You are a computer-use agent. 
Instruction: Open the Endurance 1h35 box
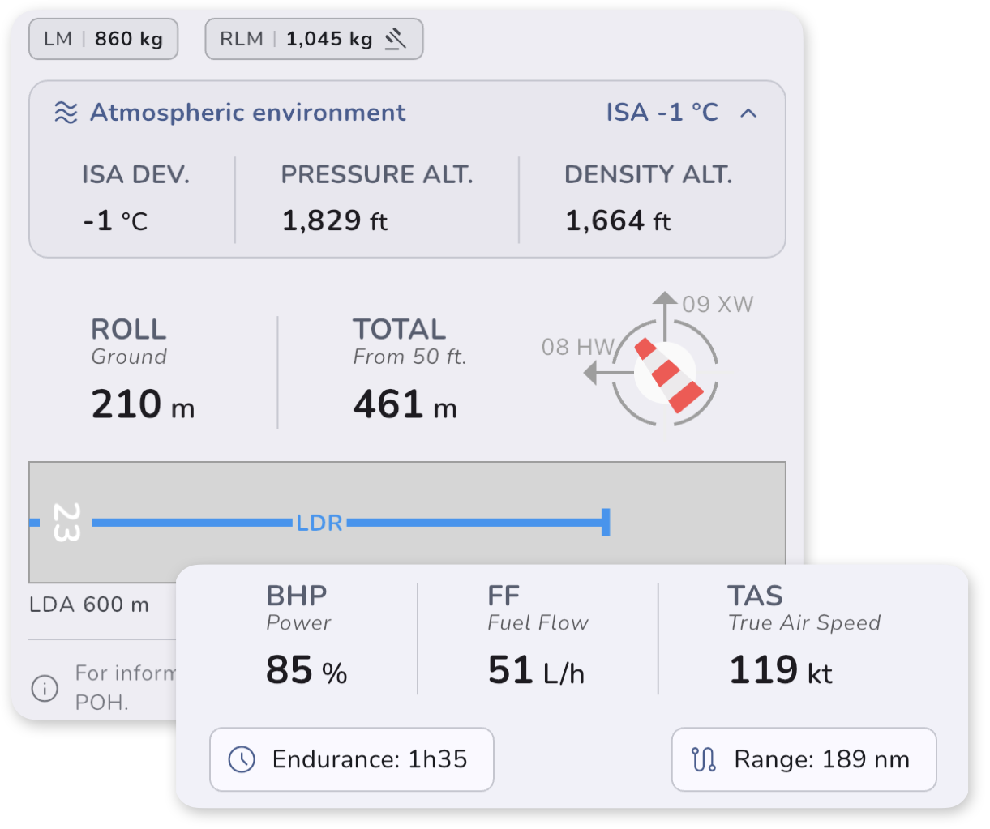click(x=352, y=759)
